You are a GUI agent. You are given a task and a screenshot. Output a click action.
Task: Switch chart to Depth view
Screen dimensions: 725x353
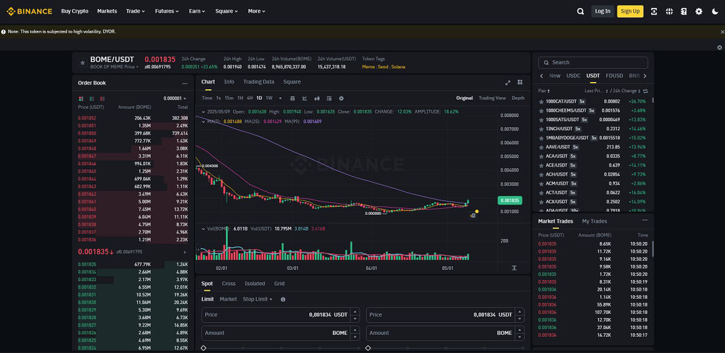click(518, 98)
